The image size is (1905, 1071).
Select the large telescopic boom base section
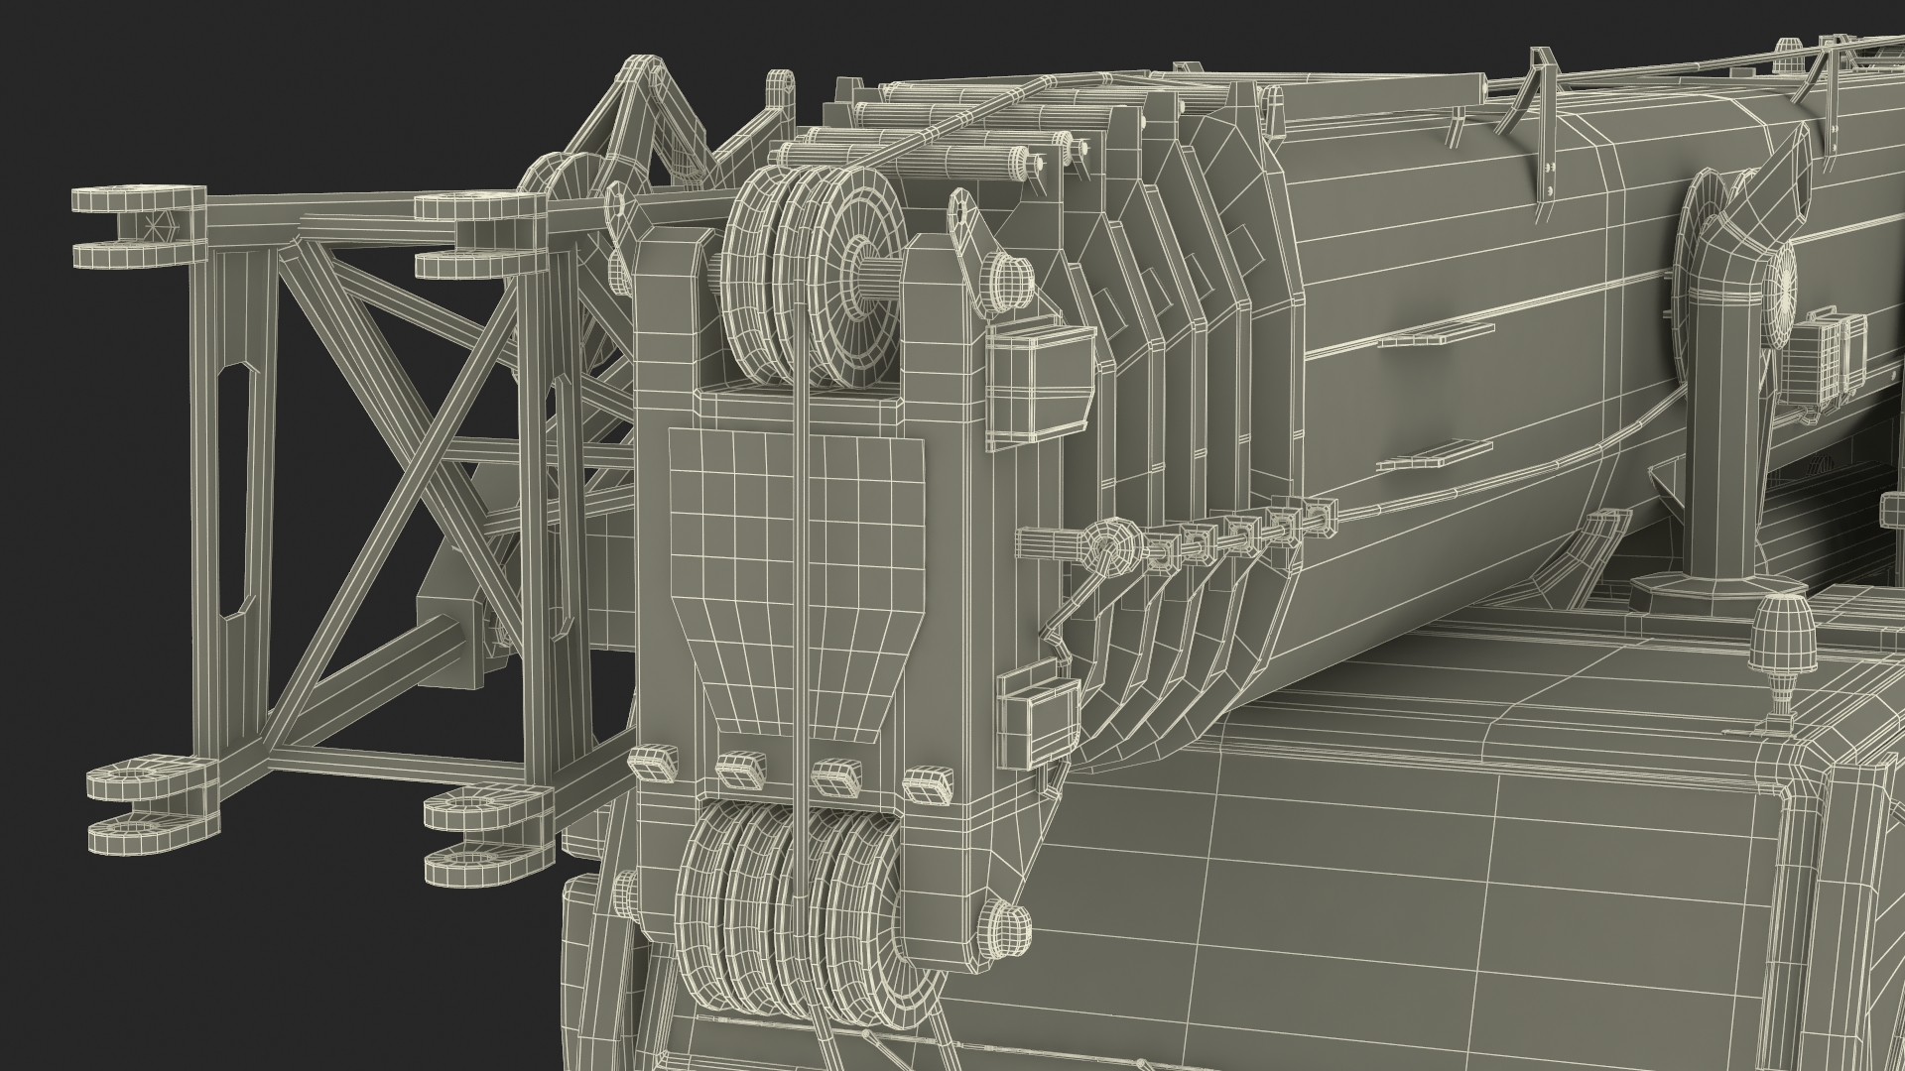click(1468, 397)
